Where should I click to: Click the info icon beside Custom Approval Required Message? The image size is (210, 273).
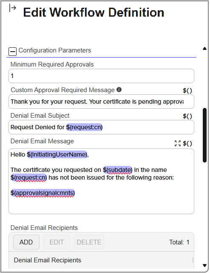[x=119, y=90]
